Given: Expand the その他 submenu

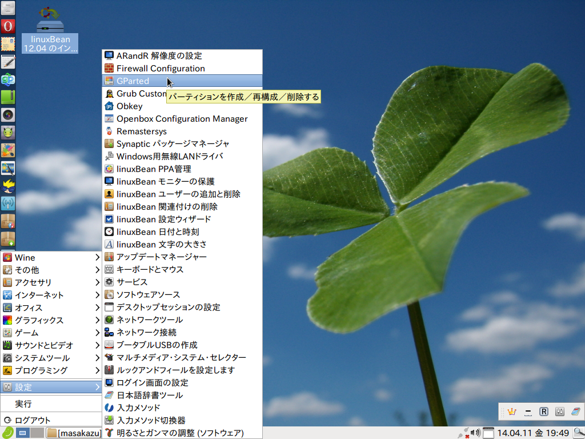Looking at the screenshot, I should (x=51, y=270).
